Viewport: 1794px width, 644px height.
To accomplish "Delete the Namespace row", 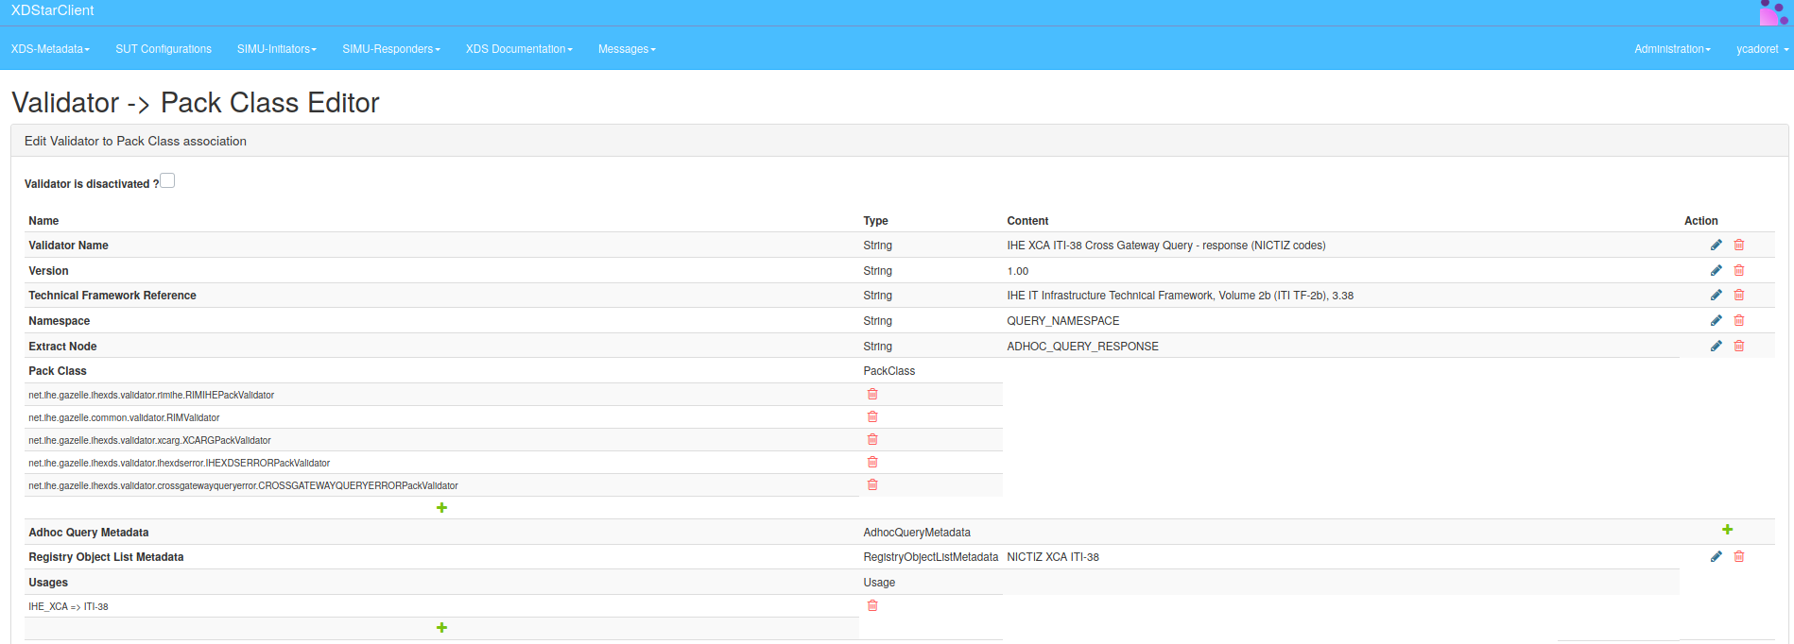I will (x=1738, y=321).
